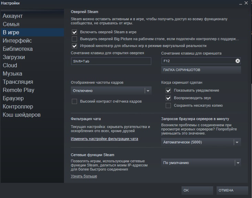Go to the Загрузки settings tab
The image size is (252, 198).
coord(14,57)
